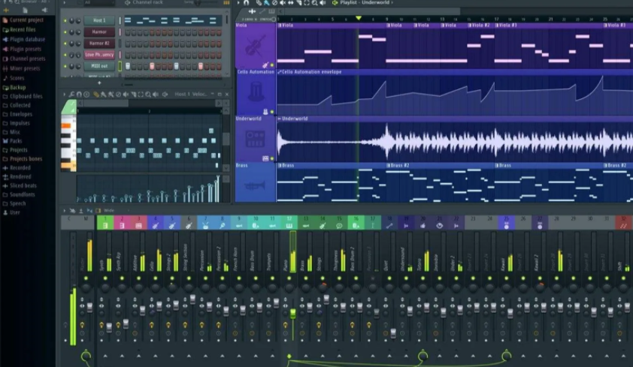The height and width of the screenshot is (367, 633).
Task: Click the Harmor #2 channel button
Action: [98, 44]
